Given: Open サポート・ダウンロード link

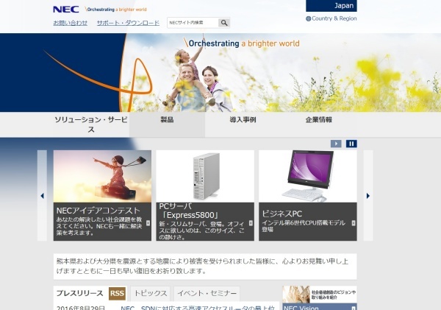Looking at the screenshot, I should (x=128, y=23).
